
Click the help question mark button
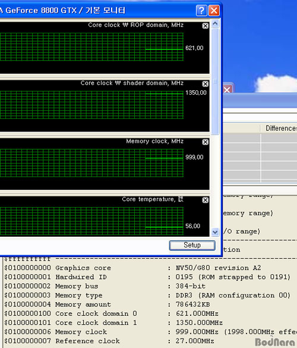pyautogui.click(x=201, y=11)
